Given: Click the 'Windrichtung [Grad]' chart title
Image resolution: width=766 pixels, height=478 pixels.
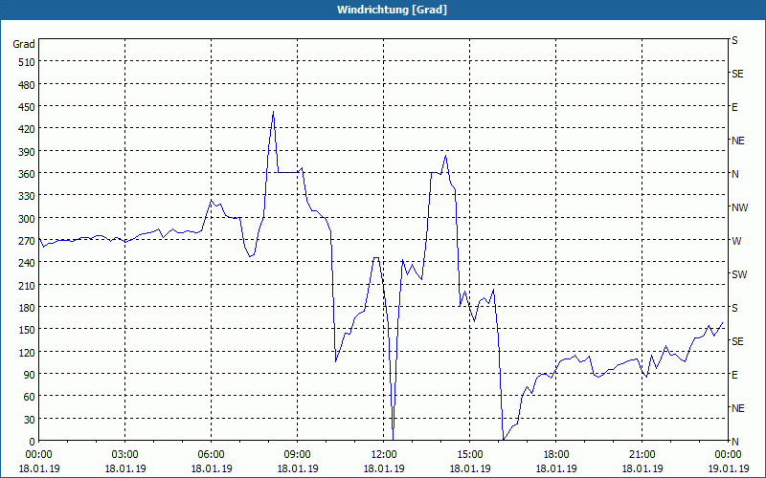Looking at the screenshot, I should tap(392, 10).
